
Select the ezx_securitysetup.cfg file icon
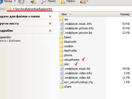click(62, 82)
